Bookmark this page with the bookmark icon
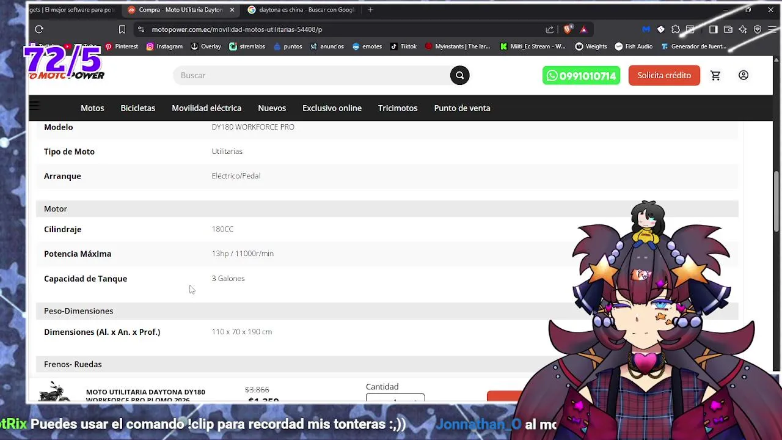The height and width of the screenshot is (440, 782). [122, 29]
